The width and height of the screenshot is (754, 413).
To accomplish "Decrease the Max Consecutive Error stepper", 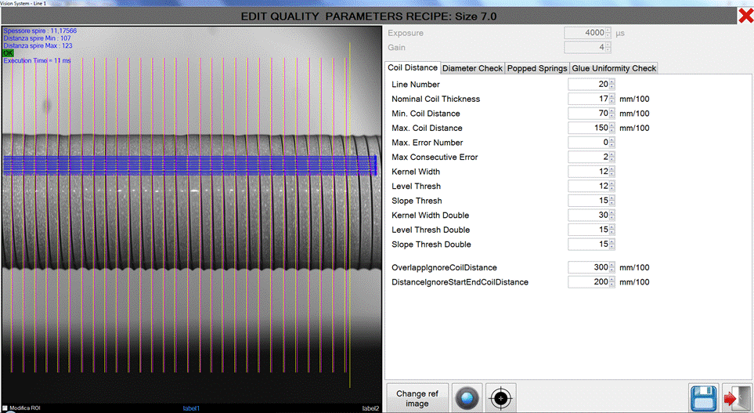I will (611, 160).
